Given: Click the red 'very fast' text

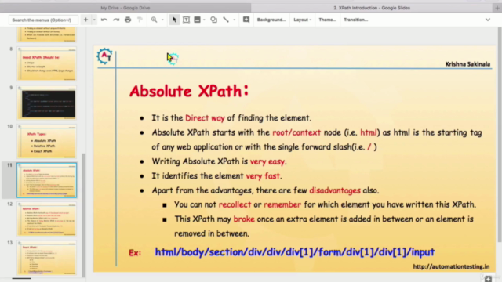Looking at the screenshot, I should pyautogui.click(x=263, y=176).
